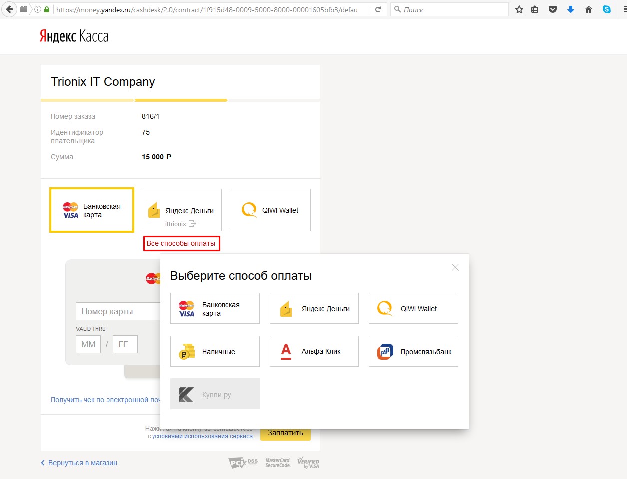
Task: Open the downloads arrow icon
Action: click(571, 9)
